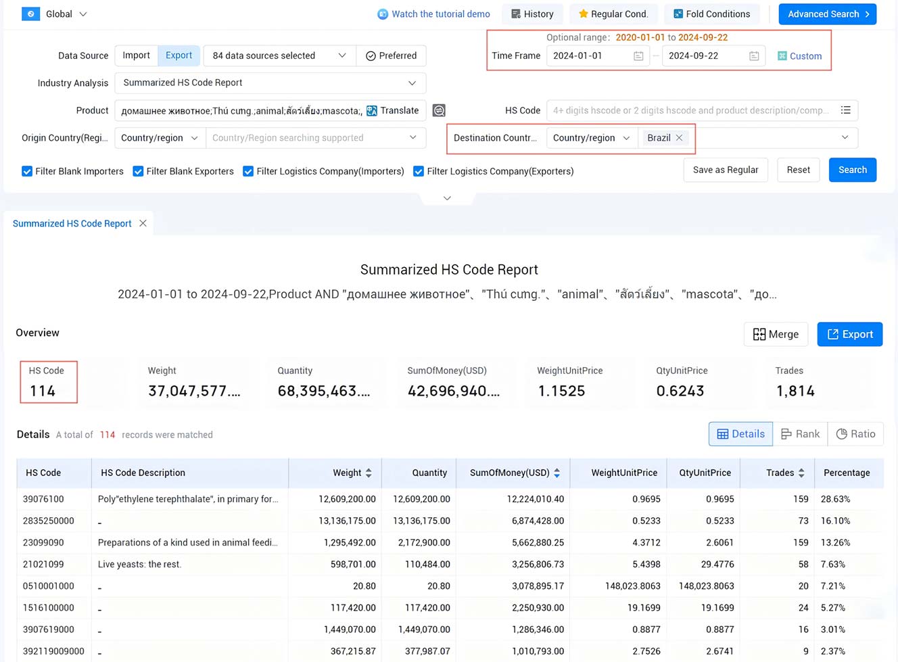
Task: Click the origin country search field
Action: [x=316, y=137]
